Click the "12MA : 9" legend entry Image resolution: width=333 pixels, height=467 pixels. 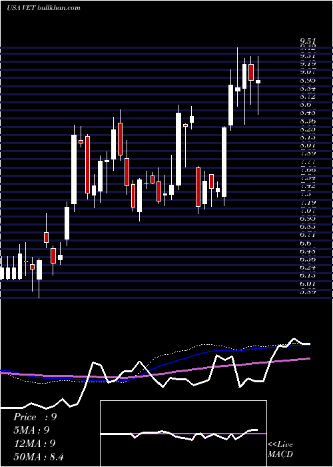[x=35, y=443]
